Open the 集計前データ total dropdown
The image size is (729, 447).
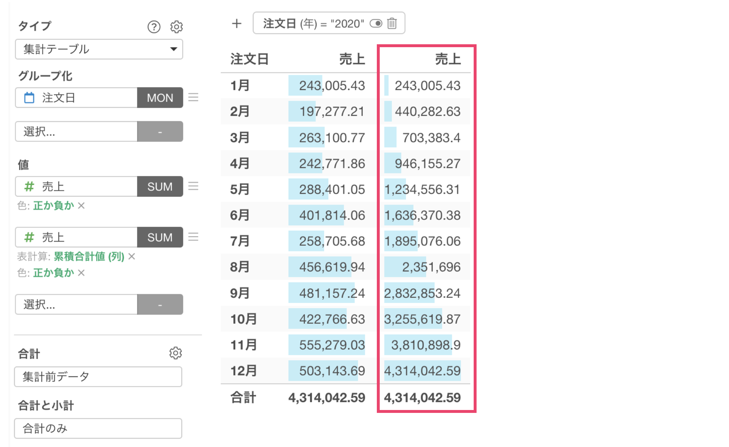(x=98, y=377)
